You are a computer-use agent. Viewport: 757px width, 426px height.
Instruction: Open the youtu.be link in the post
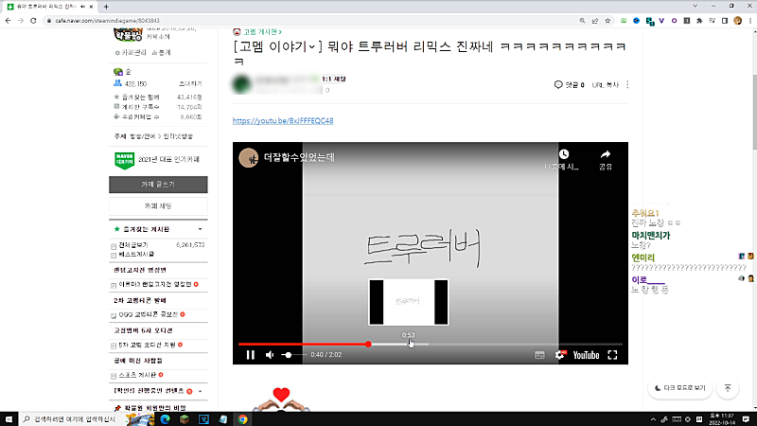click(283, 121)
